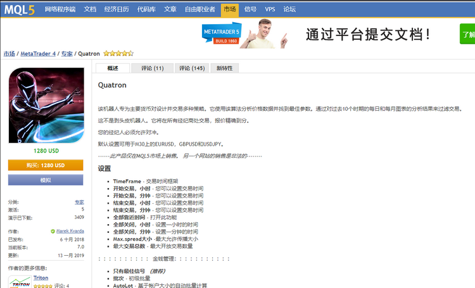475x288 pixels.
Task: Switch to the 概述 tab
Action: [x=113, y=68]
